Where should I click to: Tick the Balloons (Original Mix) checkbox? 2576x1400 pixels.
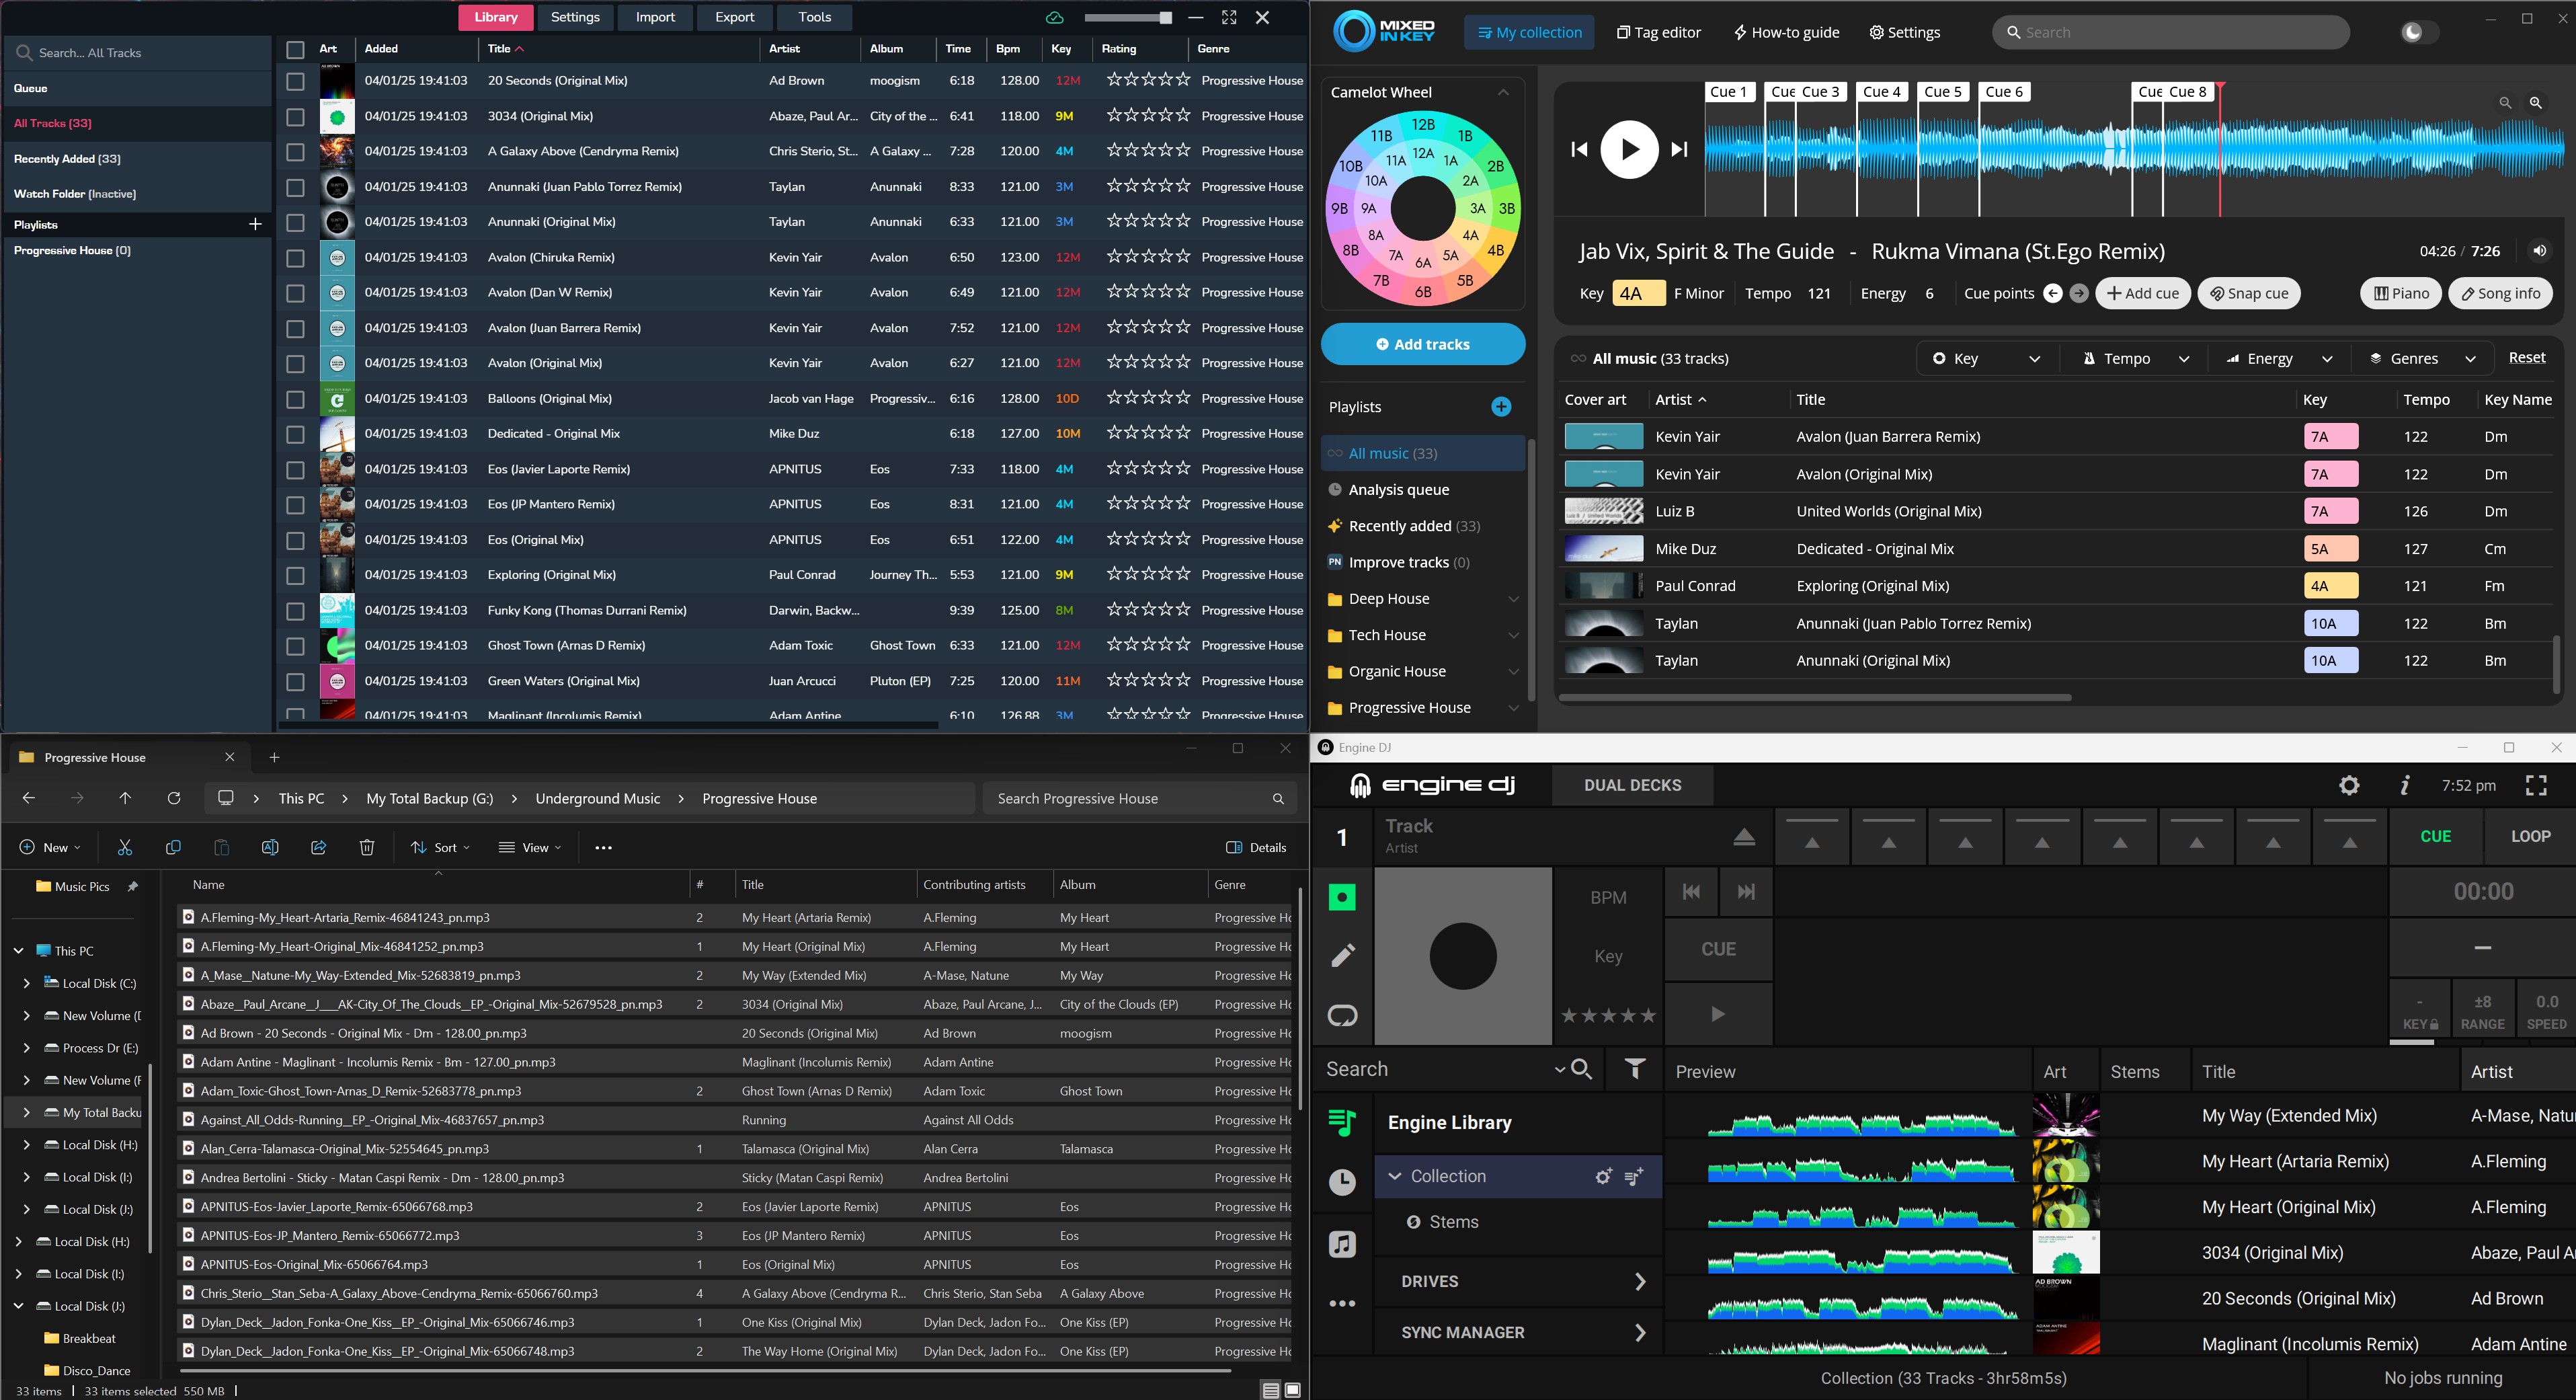tap(295, 399)
